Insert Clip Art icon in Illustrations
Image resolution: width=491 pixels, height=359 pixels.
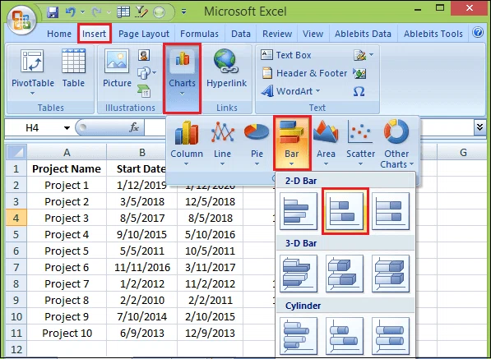[x=144, y=55]
